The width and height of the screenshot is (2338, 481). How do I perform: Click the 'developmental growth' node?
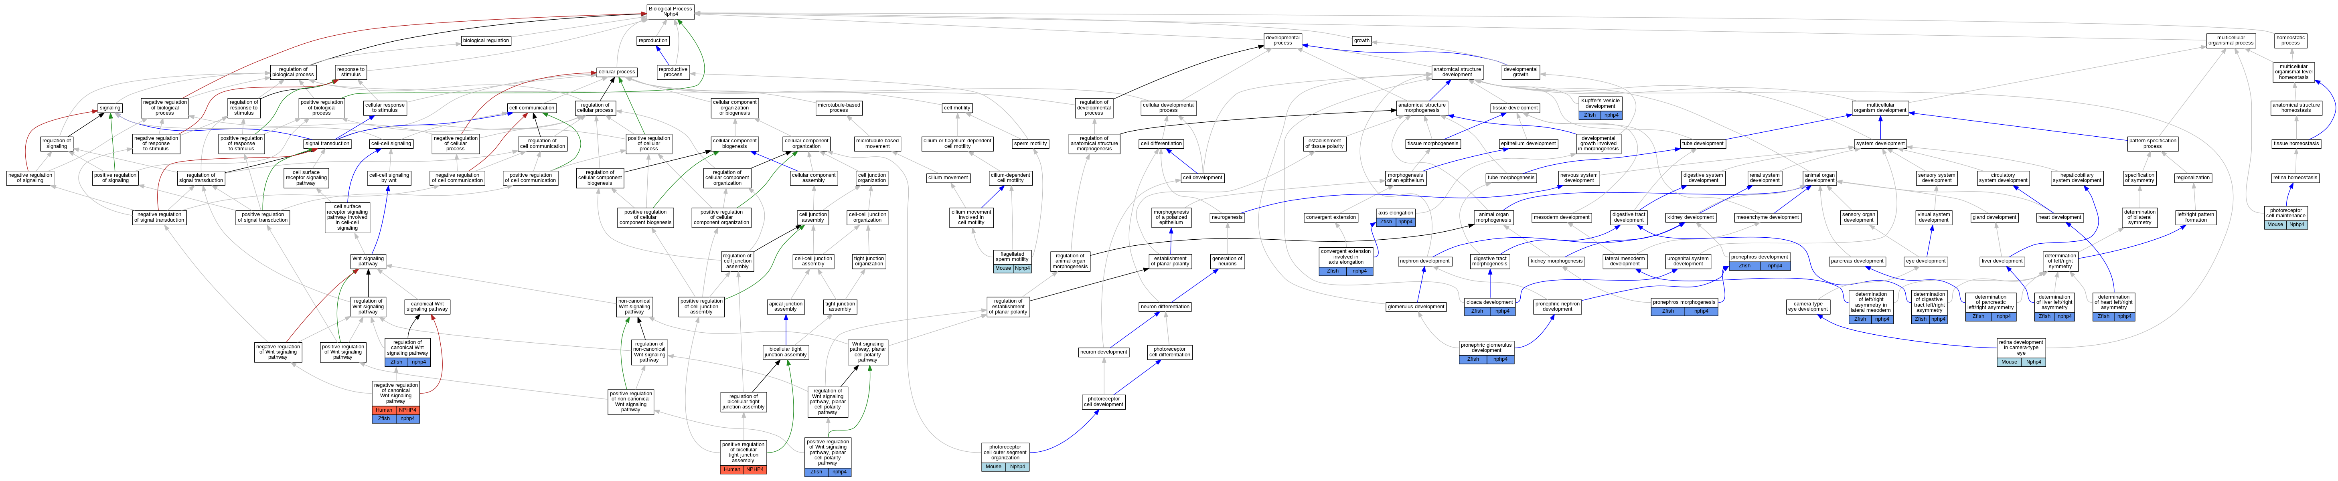coord(1520,72)
